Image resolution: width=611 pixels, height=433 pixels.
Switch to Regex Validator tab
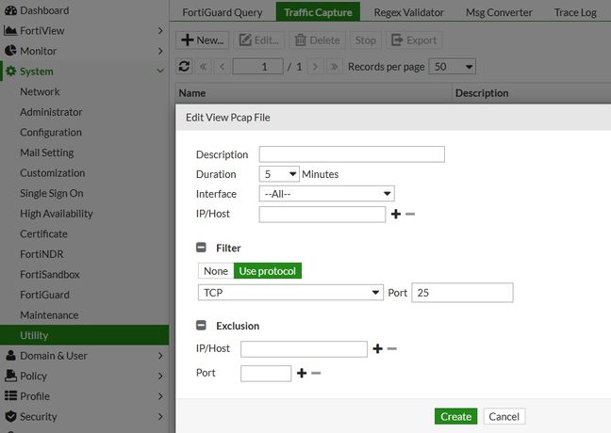(409, 12)
